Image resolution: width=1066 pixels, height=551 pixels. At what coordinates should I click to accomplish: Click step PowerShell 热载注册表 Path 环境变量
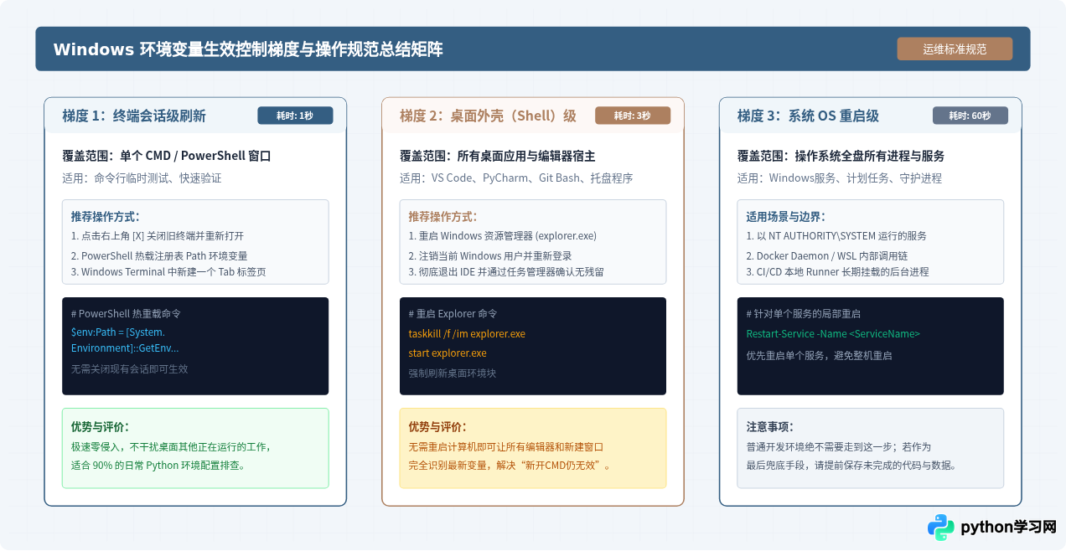click(159, 255)
